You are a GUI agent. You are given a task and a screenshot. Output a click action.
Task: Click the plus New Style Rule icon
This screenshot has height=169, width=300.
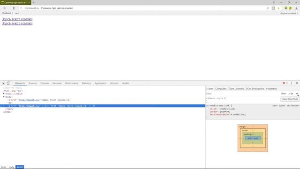click(297, 94)
